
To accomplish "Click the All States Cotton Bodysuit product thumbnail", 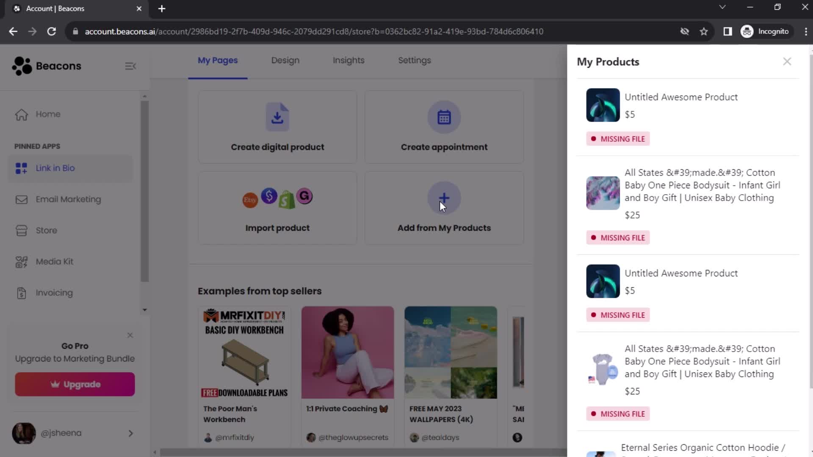I will click(603, 191).
